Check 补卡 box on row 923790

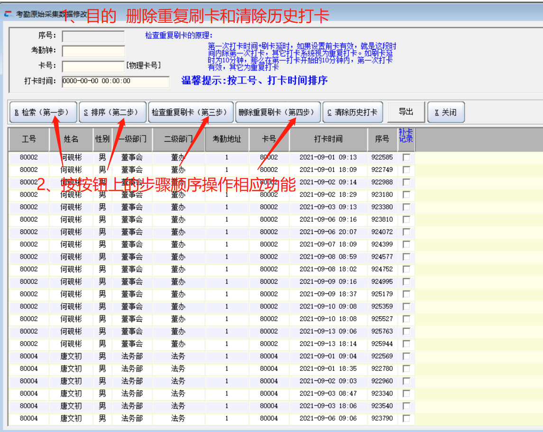(406, 418)
